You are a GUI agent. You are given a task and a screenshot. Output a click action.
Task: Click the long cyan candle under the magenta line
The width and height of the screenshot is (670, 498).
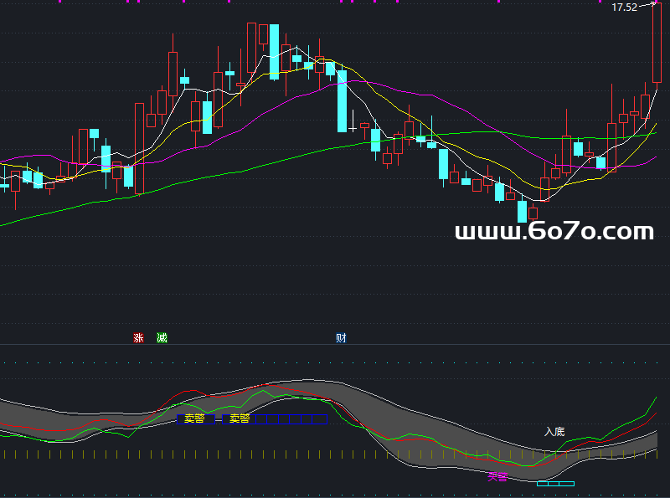(x=342, y=101)
